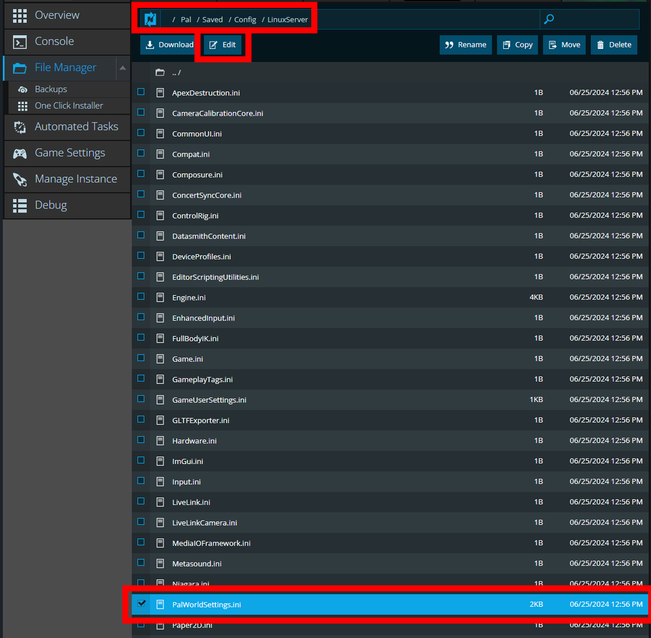Image resolution: width=651 pixels, height=638 pixels.
Task: Navigate to the Saved breadcrumb folder
Action: [212, 20]
